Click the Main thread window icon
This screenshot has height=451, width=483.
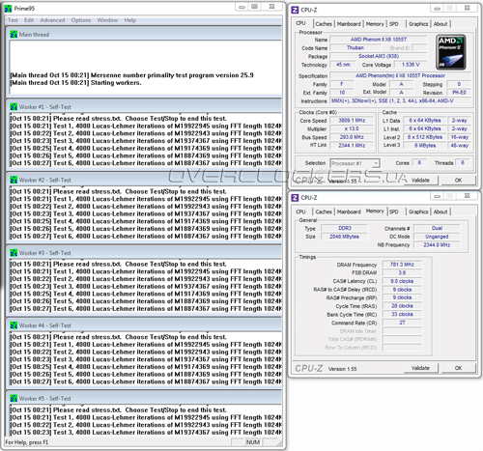pyautogui.click(x=14, y=34)
